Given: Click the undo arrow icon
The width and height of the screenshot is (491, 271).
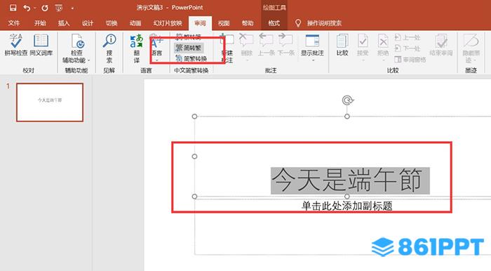Looking at the screenshot, I should [x=27, y=8].
